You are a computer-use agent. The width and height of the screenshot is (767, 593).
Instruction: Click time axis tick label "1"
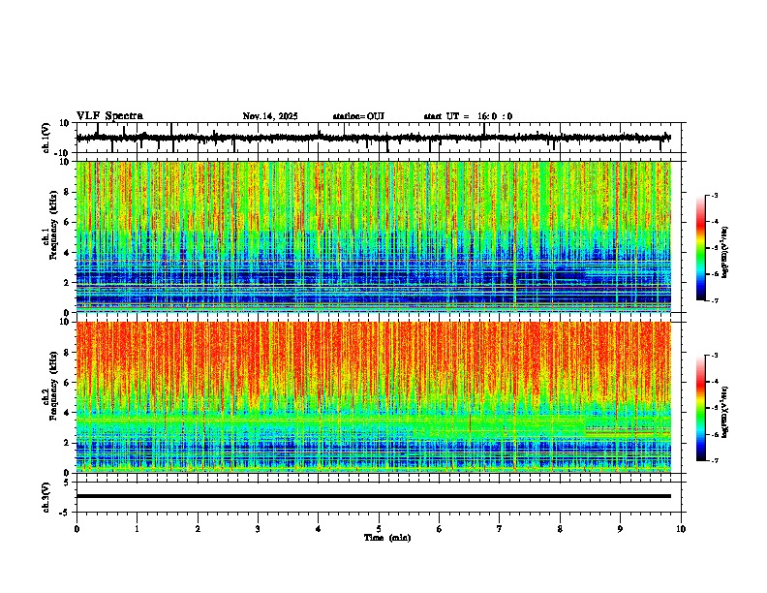pos(137,529)
